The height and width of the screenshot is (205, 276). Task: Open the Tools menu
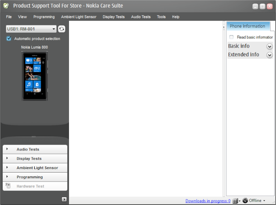coord(161,17)
